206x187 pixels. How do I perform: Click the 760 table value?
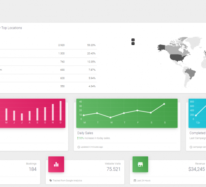[x=63, y=62]
